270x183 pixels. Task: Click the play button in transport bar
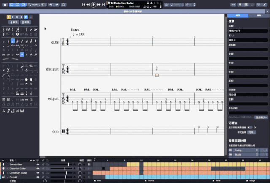coord(93,5)
